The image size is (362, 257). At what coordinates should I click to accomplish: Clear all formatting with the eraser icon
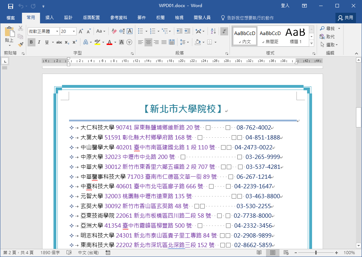(x=114, y=31)
